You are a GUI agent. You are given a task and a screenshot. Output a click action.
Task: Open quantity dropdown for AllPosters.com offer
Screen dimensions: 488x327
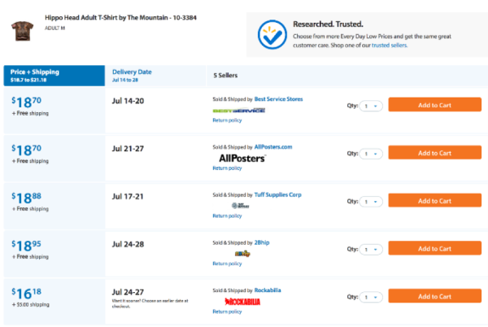point(371,154)
